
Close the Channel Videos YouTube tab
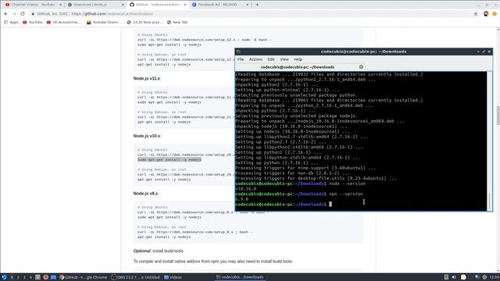coord(61,5)
